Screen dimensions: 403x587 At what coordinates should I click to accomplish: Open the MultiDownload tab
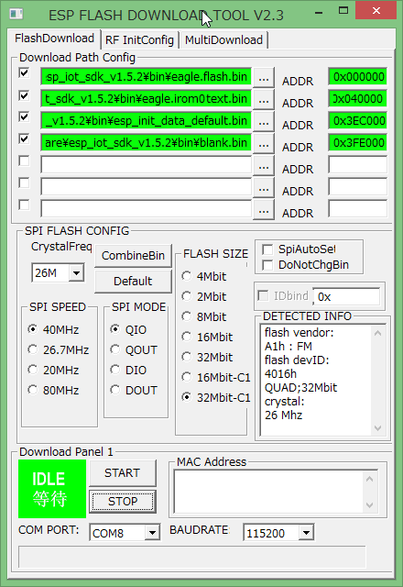223,40
